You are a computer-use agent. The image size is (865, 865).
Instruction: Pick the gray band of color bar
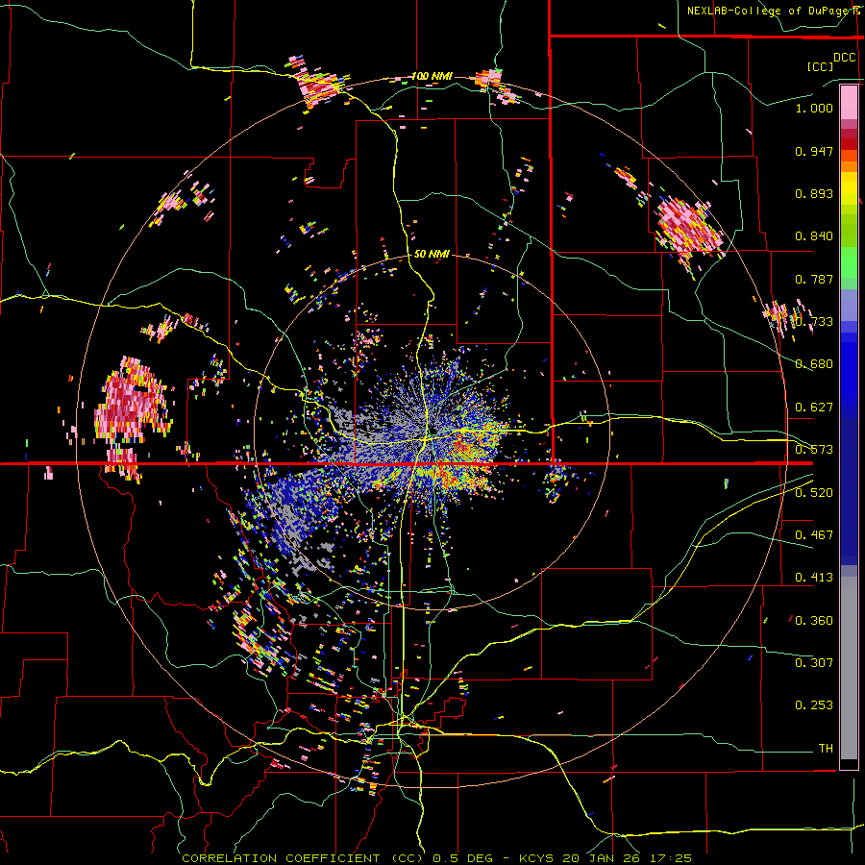[849, 668]
